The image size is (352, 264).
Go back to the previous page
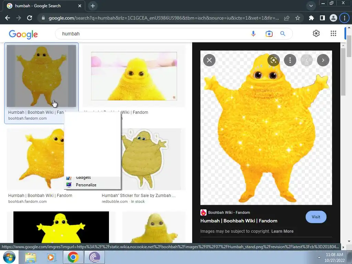coord(8,18)
